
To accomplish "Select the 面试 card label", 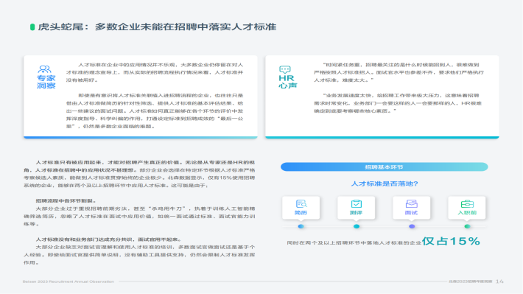I will click(411, 212).
